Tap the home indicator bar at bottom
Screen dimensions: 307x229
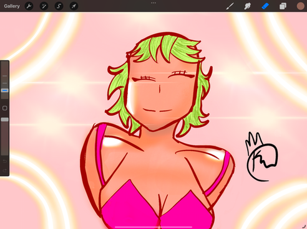point(153,227)
